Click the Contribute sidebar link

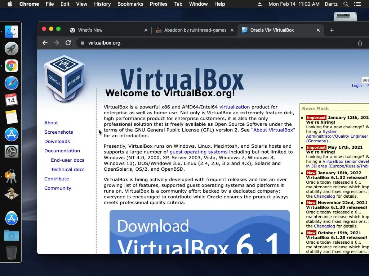pos(57,179)
